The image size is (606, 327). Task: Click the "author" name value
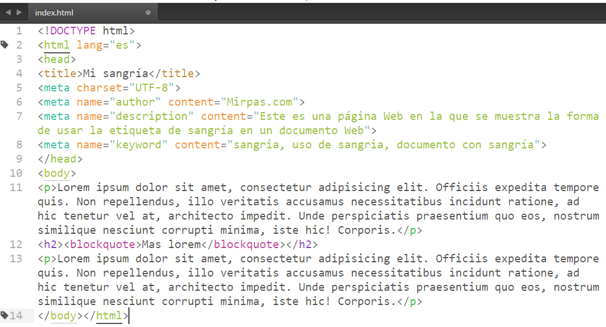(x=135, y=102)
